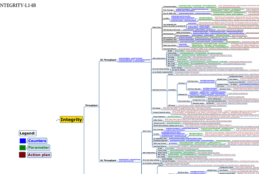Select the yellow Integrity root node
Viewport: 259px width, 174px height.
(x=71, y=120)
